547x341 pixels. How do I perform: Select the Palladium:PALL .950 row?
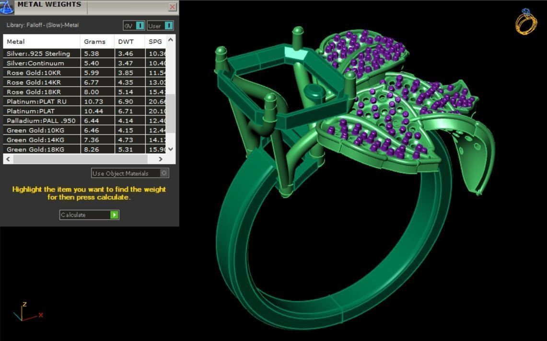(x=84, y=121)
